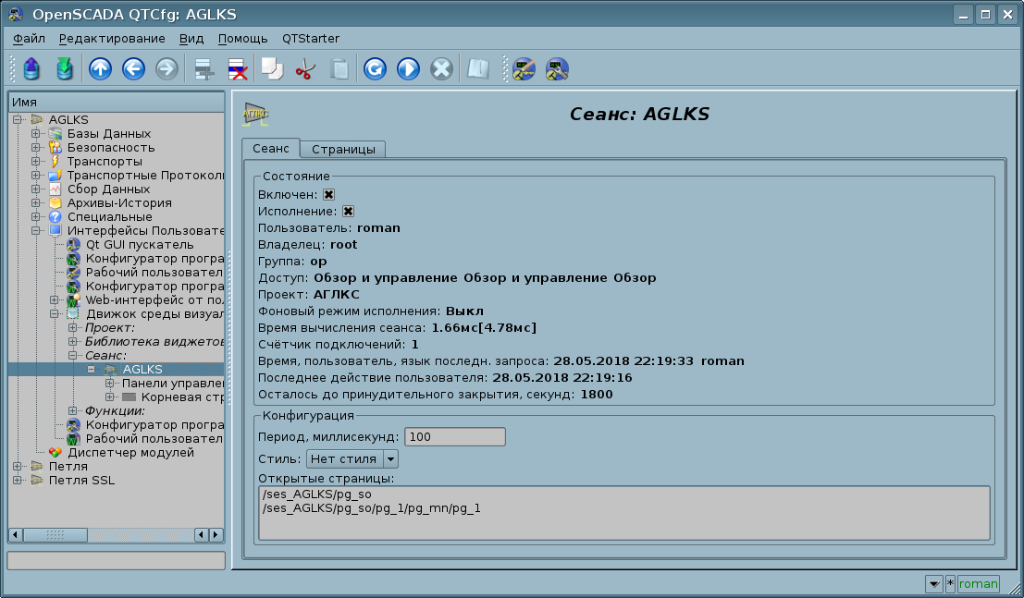The width and height of the screenshot is (1024, 598).
Task: Expand the Безопасность node
Action: point(36,148)
